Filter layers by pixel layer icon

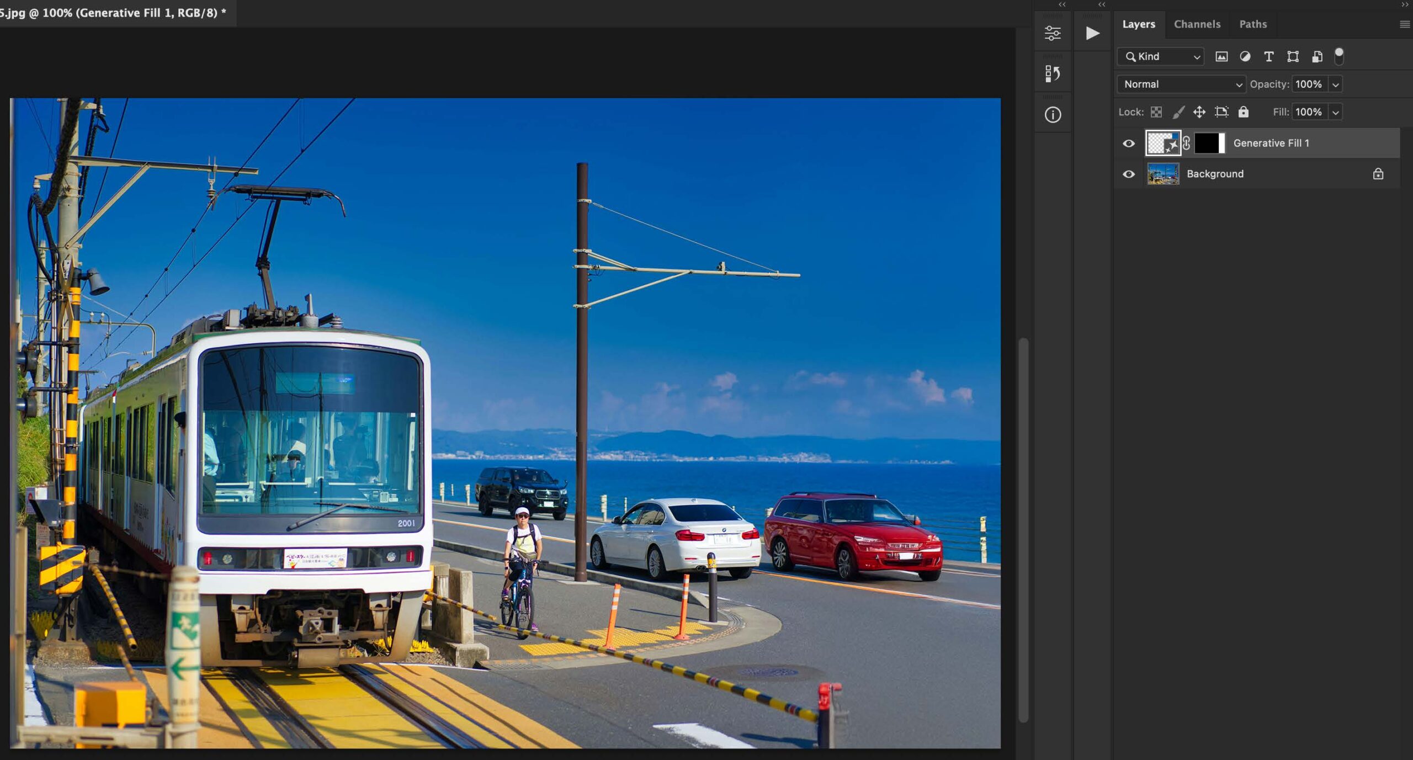point(1221,56)
